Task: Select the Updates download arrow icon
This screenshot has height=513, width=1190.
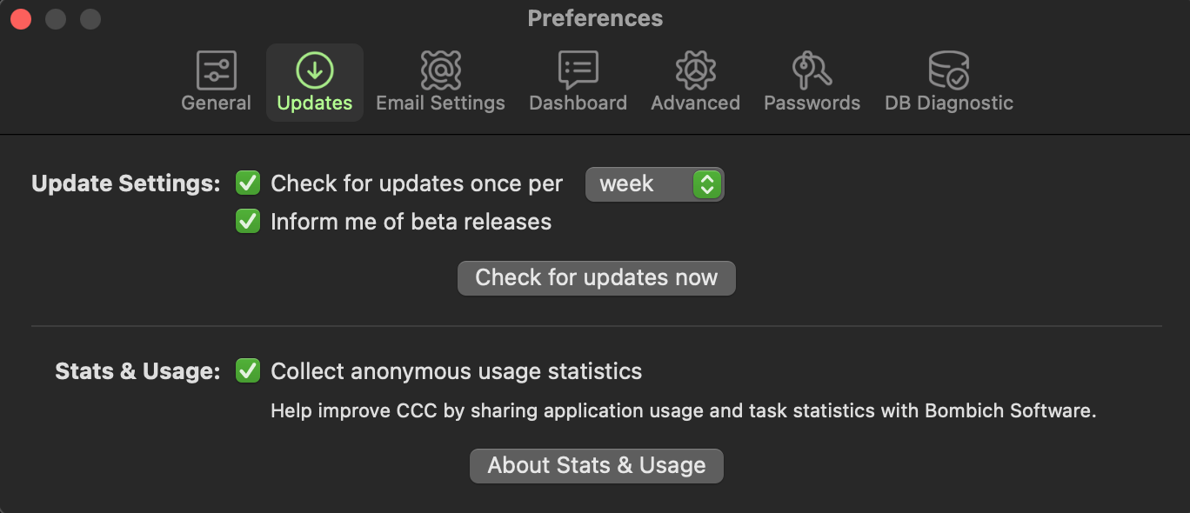Action: pyautogui.click(x=315, y=70)
